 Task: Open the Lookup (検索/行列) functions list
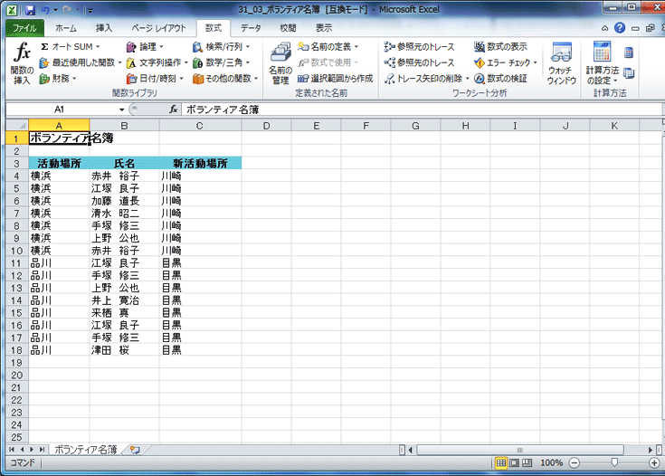pos(221,47)
